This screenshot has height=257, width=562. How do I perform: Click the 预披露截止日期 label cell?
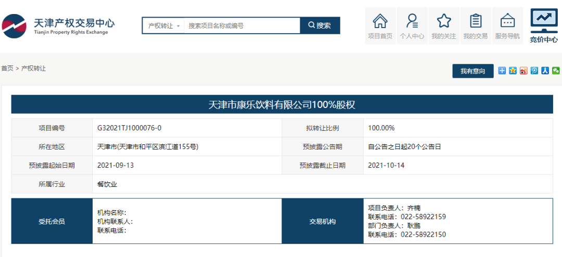323,165
